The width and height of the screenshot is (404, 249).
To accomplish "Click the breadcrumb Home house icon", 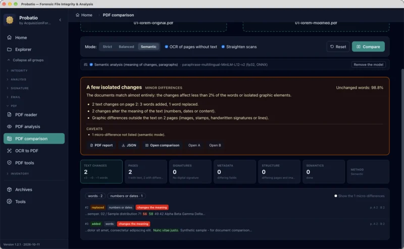I will (77, 15).
